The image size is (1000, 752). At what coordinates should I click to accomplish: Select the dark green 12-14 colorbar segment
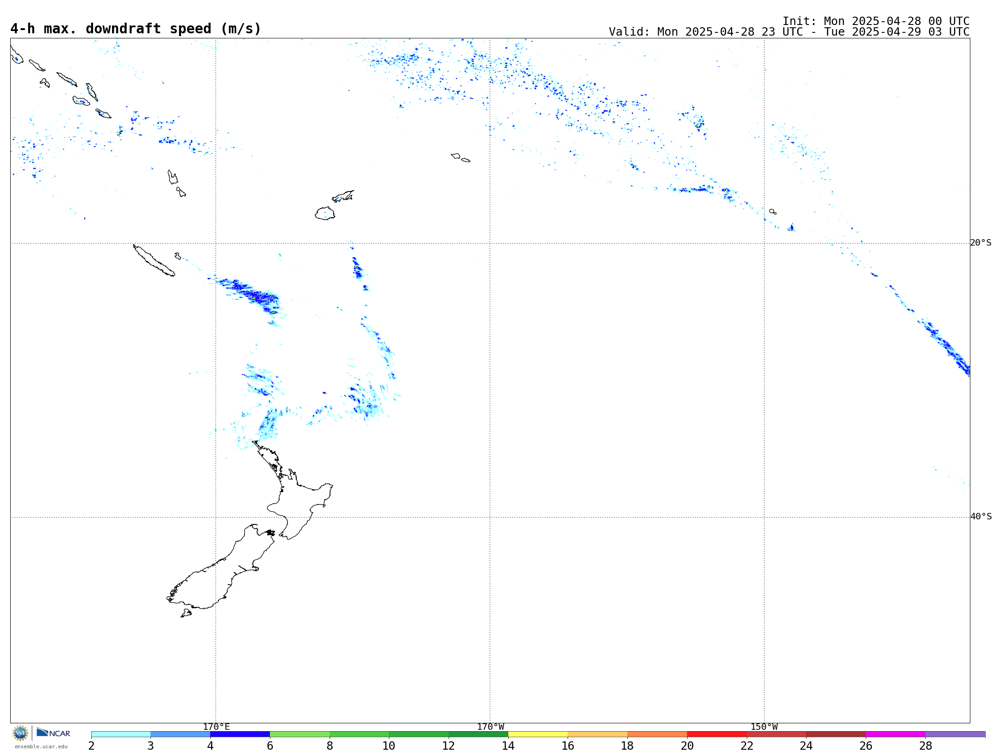click(x=479, y=734)
